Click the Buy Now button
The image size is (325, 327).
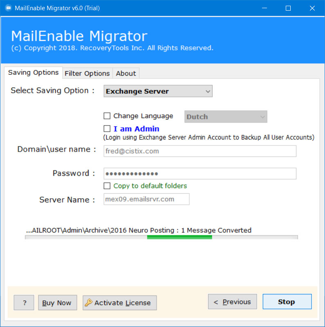click(58, 302)
